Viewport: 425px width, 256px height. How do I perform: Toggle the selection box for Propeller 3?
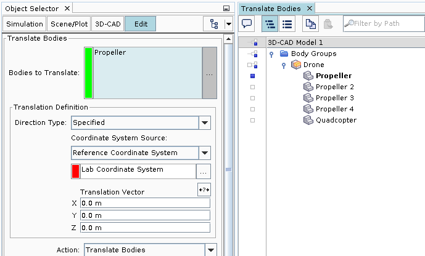pyautogui.click(x=252, y=98)
